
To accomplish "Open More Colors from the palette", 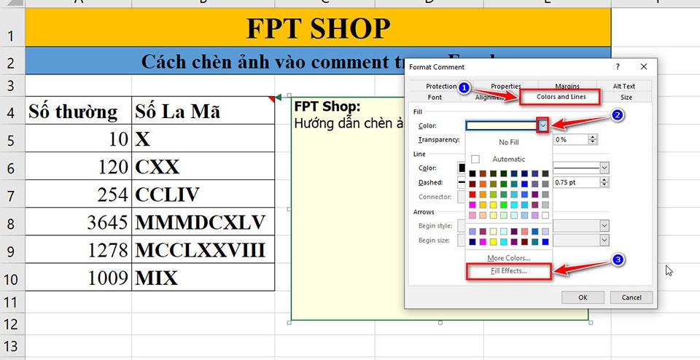I will click(x=509, y=258).
